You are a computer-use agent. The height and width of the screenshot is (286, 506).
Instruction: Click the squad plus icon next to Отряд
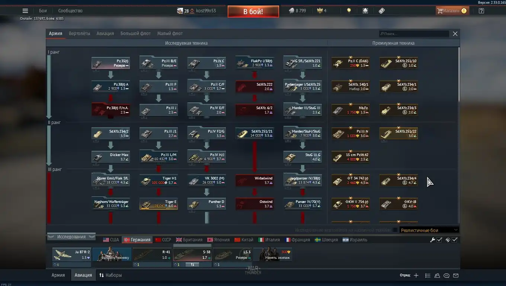point(416,276)
